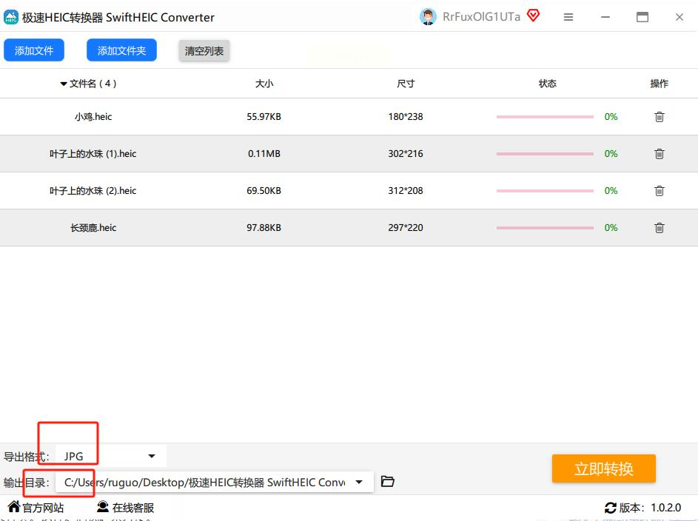Open the 官方网站 link
Image resolution: width=698 pixels, height=521 pixels.
36,507
